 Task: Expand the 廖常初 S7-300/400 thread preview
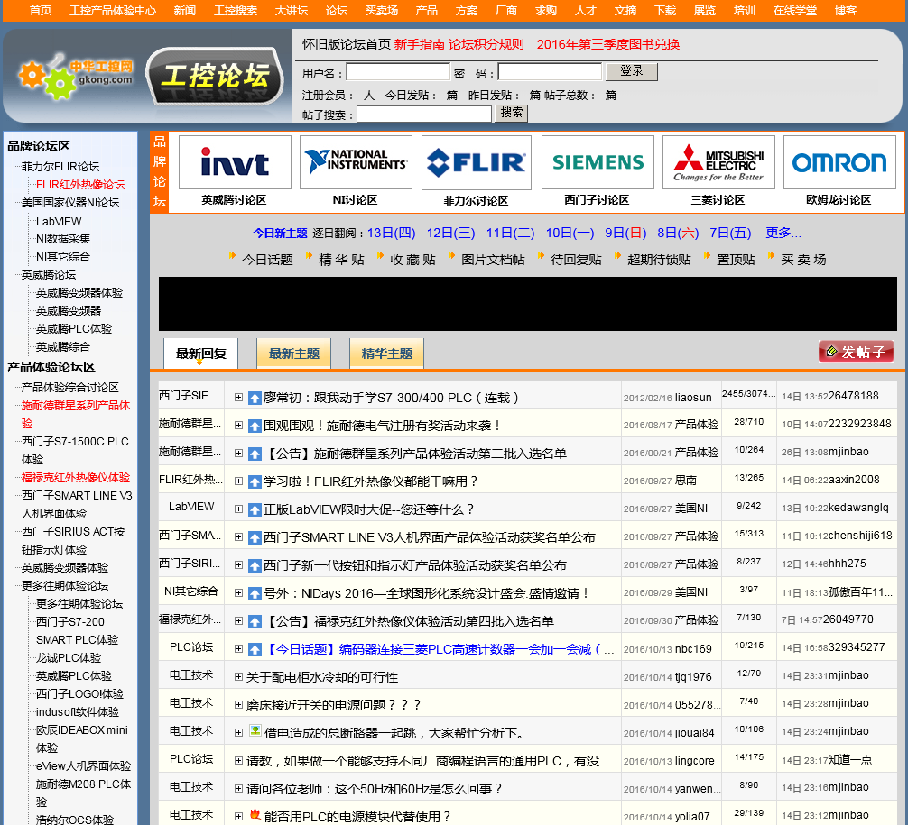(238, 398)
